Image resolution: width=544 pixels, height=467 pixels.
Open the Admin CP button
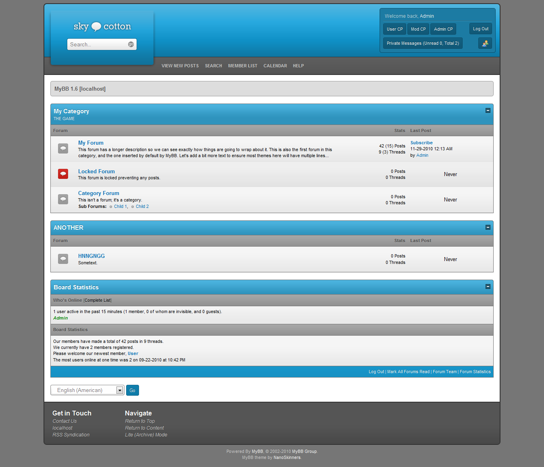[443, 29]
